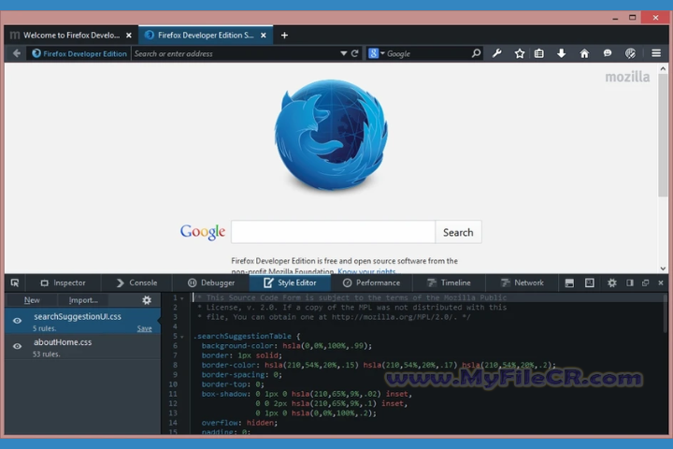673x449 pixels.
Task: Open the Timeline devtools tab
Action: coord(449,282)
